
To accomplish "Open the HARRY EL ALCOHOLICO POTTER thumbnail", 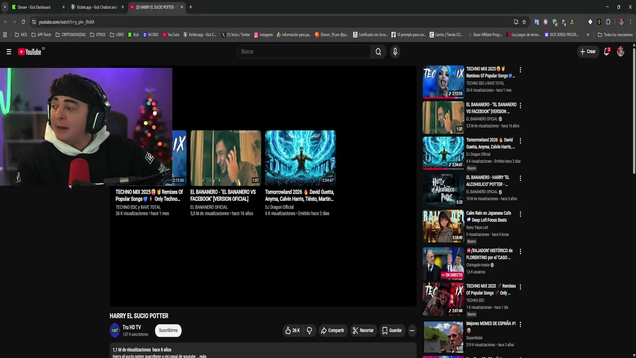I will [443, 189].
